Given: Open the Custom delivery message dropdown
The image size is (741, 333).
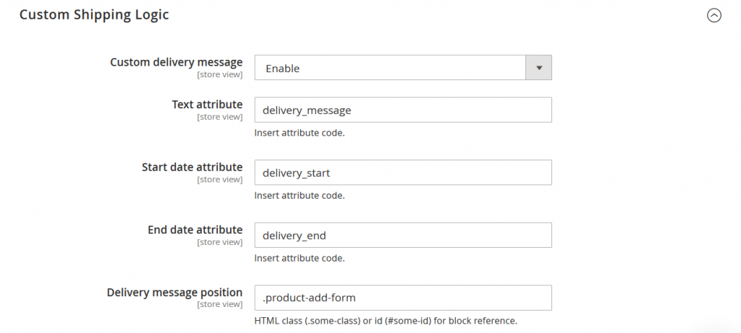Looking at the screenshot, I should [x=391, y=68].
